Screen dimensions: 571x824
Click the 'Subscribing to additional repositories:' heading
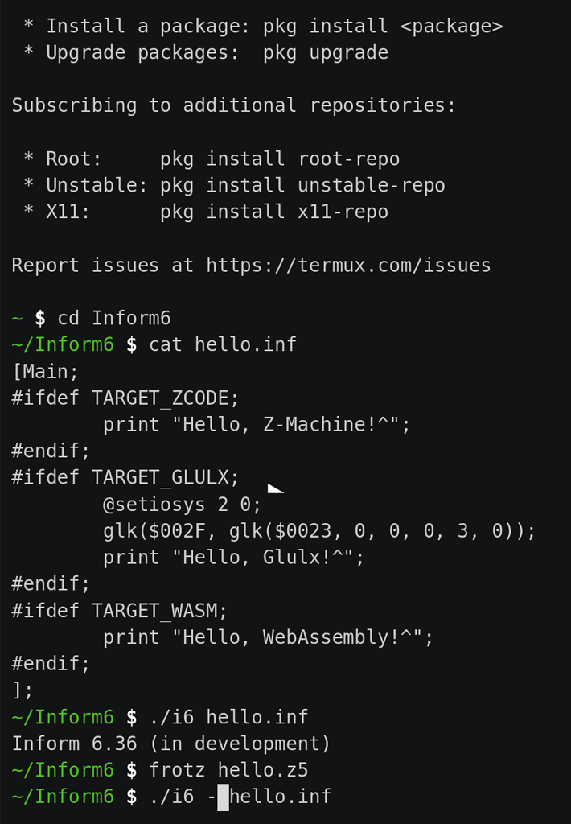click(x=234, y=105)
